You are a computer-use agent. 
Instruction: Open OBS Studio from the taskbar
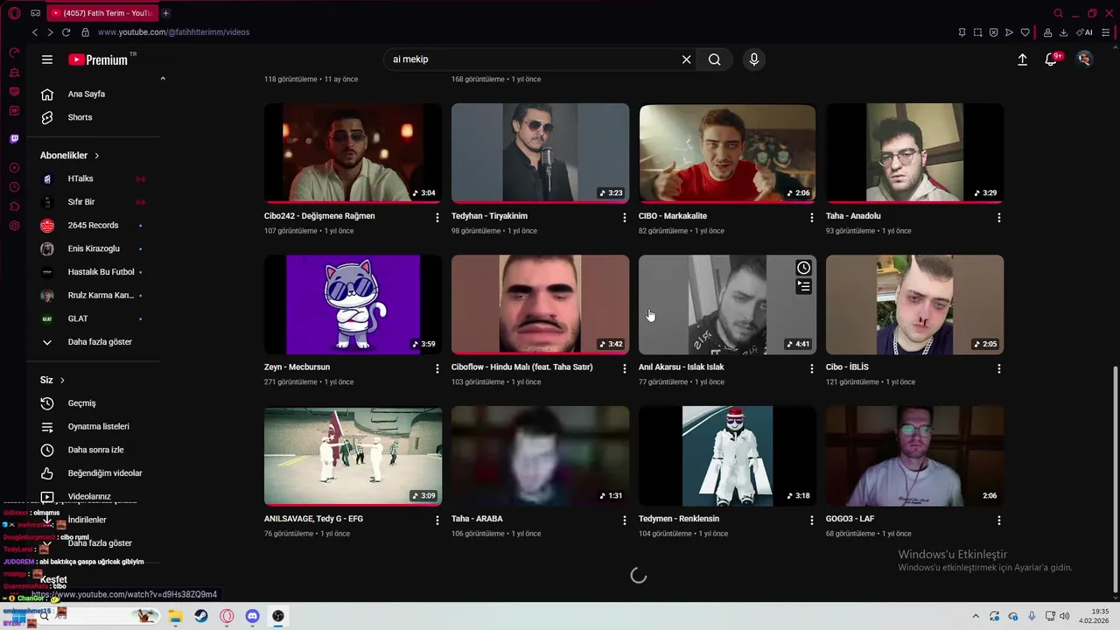278,616
